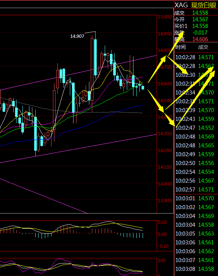Select the 10:02:56 tick row at 14.567
The image size is (218, 276).
tap(194, 180)
